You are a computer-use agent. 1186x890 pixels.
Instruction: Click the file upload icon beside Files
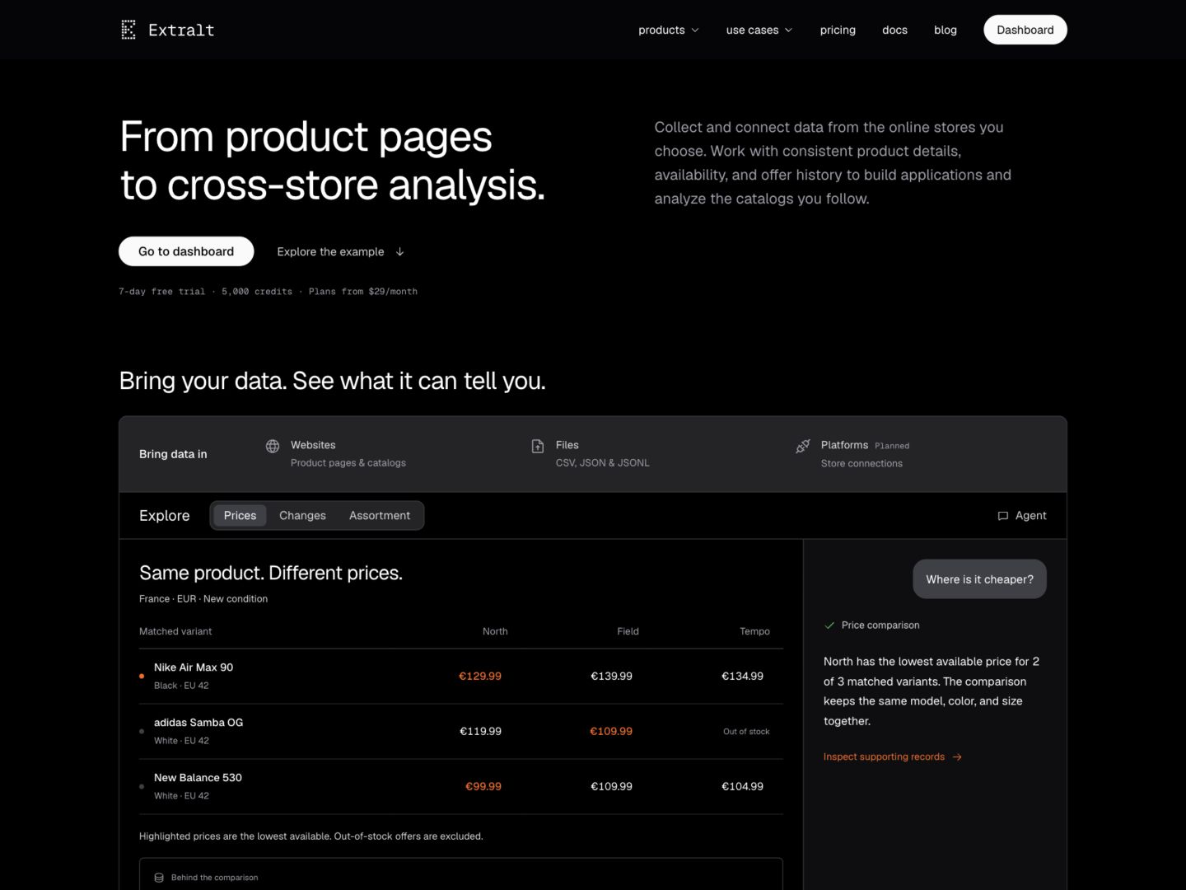[x=538, y=446]
